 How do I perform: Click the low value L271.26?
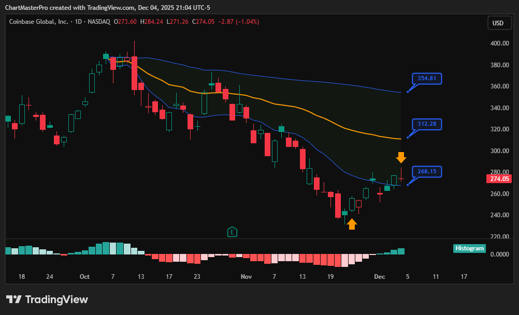(178, 22)
